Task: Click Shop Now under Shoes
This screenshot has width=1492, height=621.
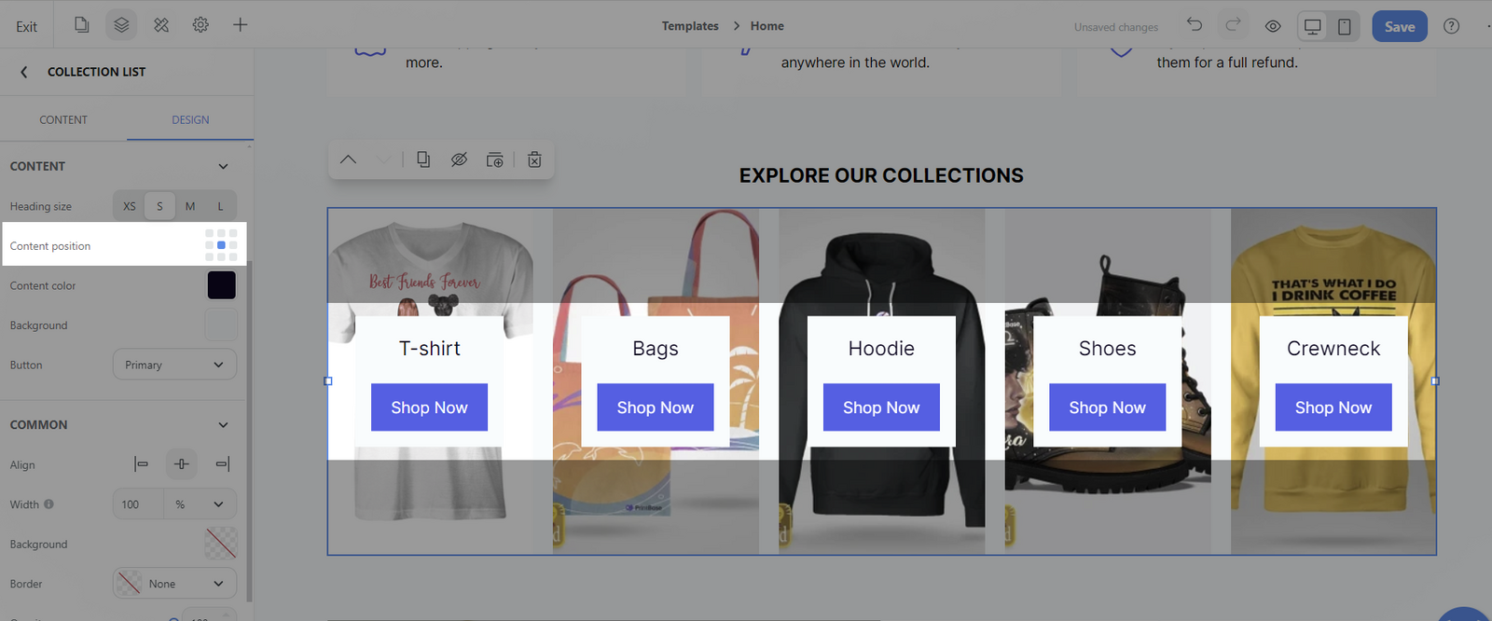Action: tap(1108, 407)
